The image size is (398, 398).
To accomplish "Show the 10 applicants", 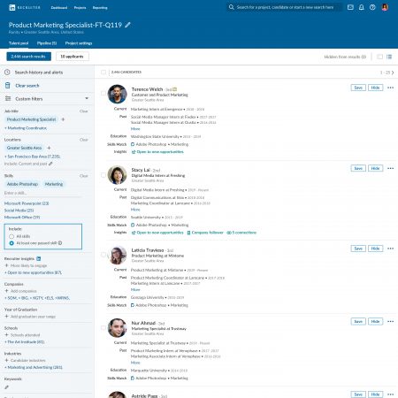I will click(73, 57).
